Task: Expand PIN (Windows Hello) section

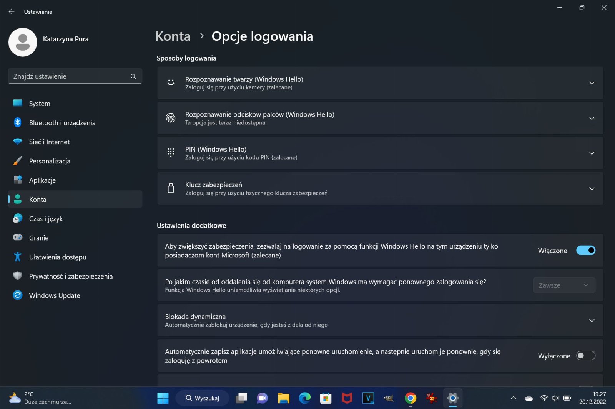Action: 592,153
